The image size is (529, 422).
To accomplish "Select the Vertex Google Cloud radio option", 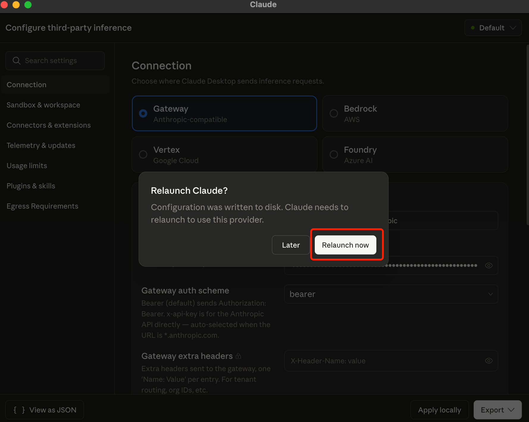I will tap(224, 154).
